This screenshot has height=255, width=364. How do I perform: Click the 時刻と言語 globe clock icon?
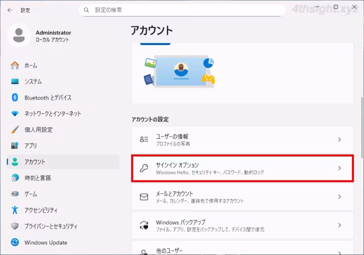tap(15, 177)
